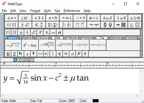Open the lowercase Greek palette (λωθ)
The width and height of the screenshot is (144, 103).
121,18
